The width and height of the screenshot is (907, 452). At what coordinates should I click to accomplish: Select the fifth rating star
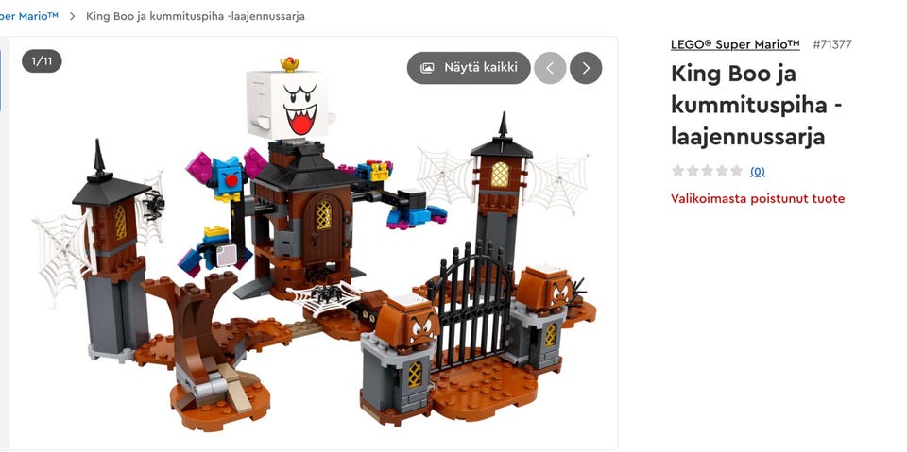pos(736,171)
